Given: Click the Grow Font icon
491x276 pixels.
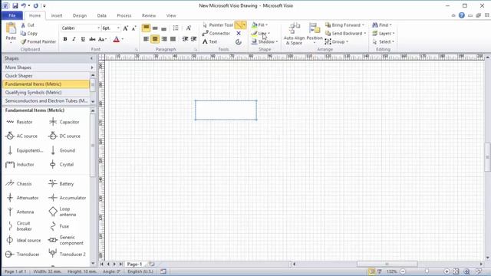Looking at the screenshot, I should [126, 28].
